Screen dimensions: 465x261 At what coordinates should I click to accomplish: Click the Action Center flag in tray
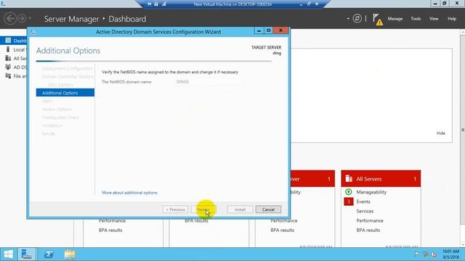pos(416,254)
